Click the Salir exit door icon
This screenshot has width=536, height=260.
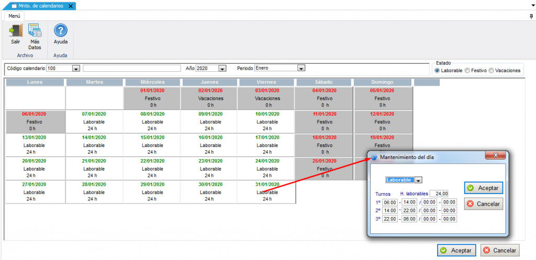pyautogui.click(x=15, y=31)
